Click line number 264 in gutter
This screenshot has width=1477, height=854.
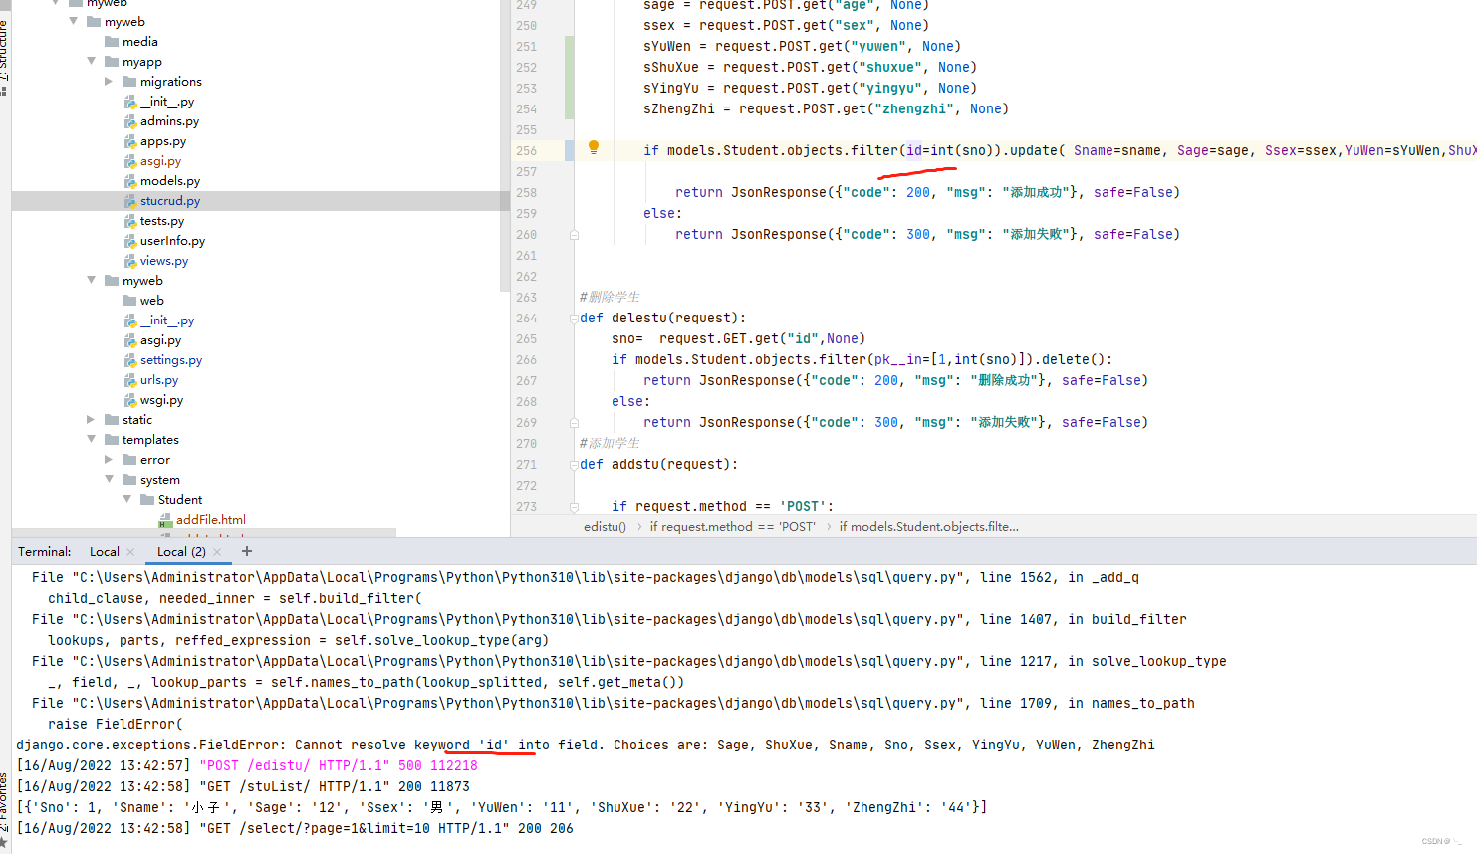click(x=526, y=318)
